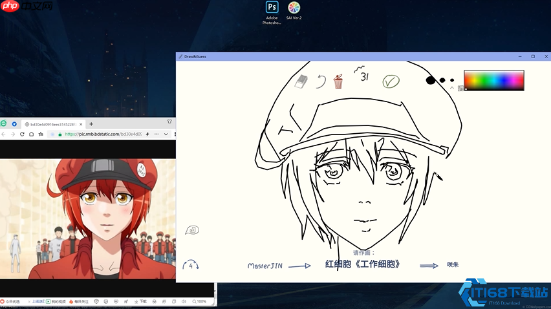
Task: Select the bd30e4d0916eec browser tab
Action: click(52, 123)
